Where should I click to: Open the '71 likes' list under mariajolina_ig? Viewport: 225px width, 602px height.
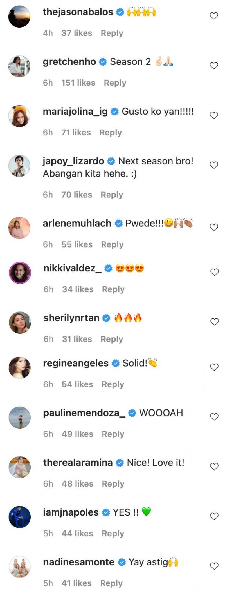[x=76, y=133]
